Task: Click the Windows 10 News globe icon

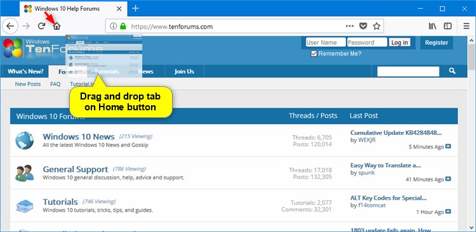Action: [25, 141]
